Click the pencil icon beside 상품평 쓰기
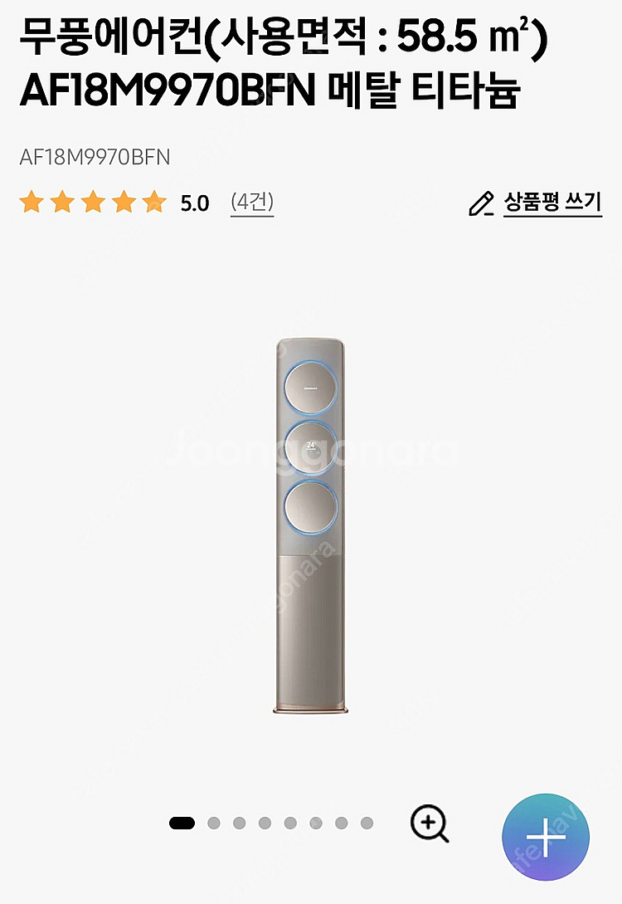This screenshot has width=622, height=904. pos(481,203)
